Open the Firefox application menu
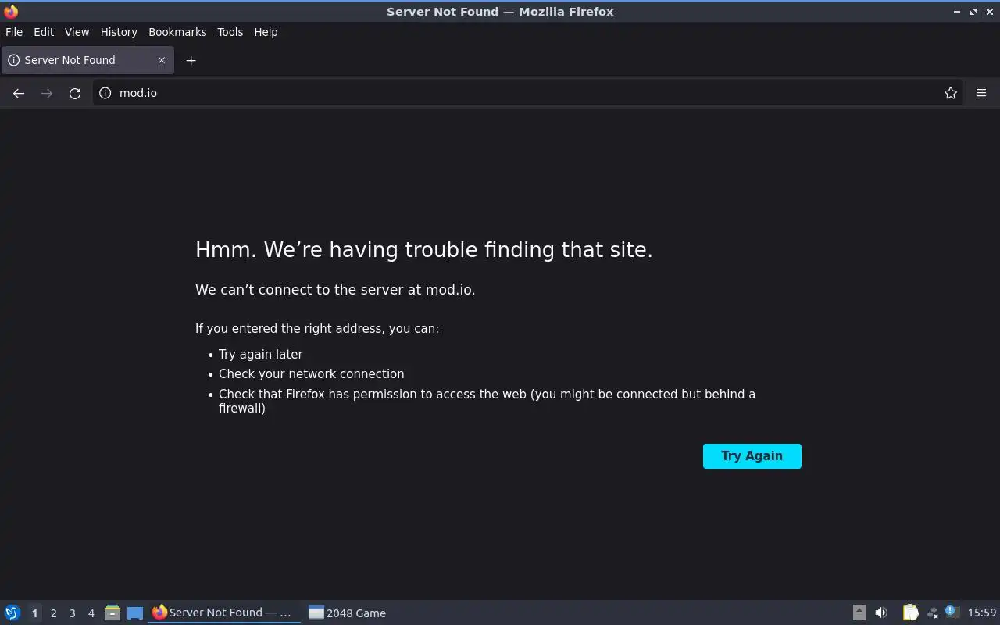Viewport: 1000px width, 625px height. tap(981, 93)
